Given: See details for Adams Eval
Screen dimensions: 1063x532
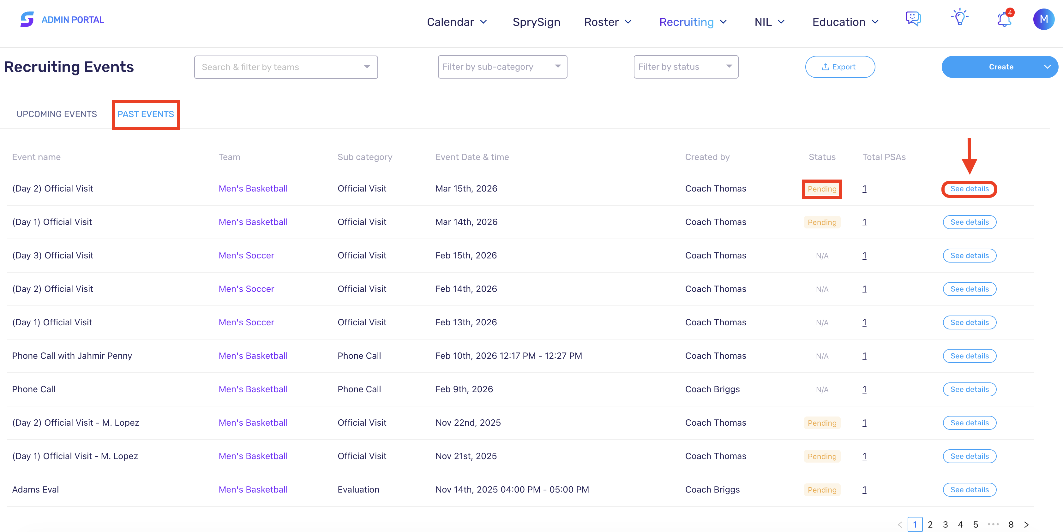Looking at the screenshot, I should (969, 489).
